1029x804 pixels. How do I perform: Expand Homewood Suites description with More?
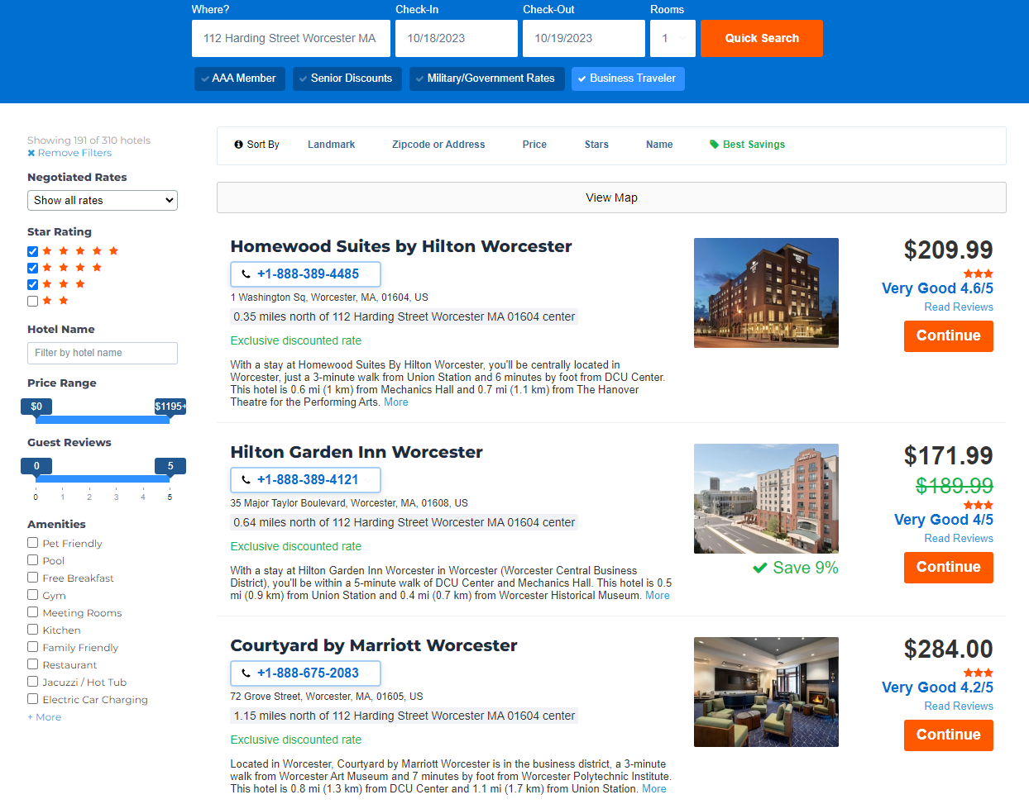(396, 402)
